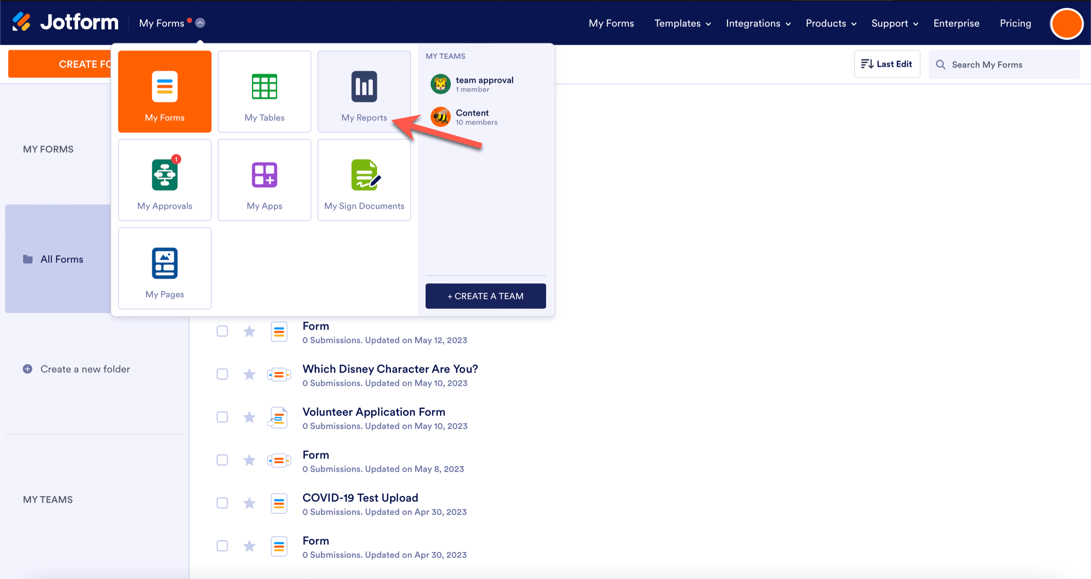Go to the Pricing page

click(1015, 23)
